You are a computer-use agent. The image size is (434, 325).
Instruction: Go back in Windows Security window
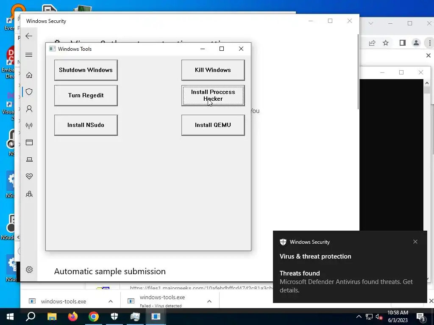coord(29,36)
